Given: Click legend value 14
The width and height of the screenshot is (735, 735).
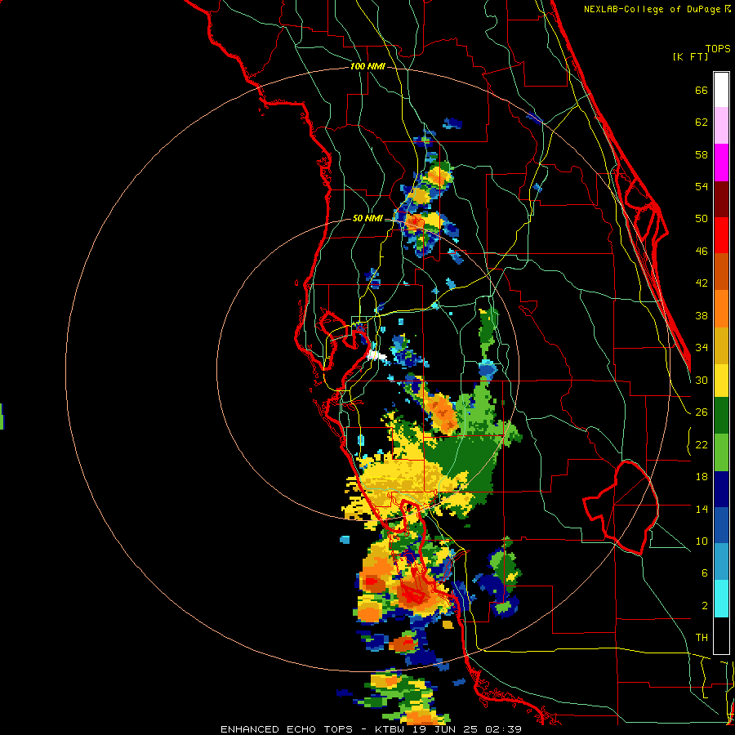Looking at the screenshot, I should pyautogui.click(x=702, y=509).
